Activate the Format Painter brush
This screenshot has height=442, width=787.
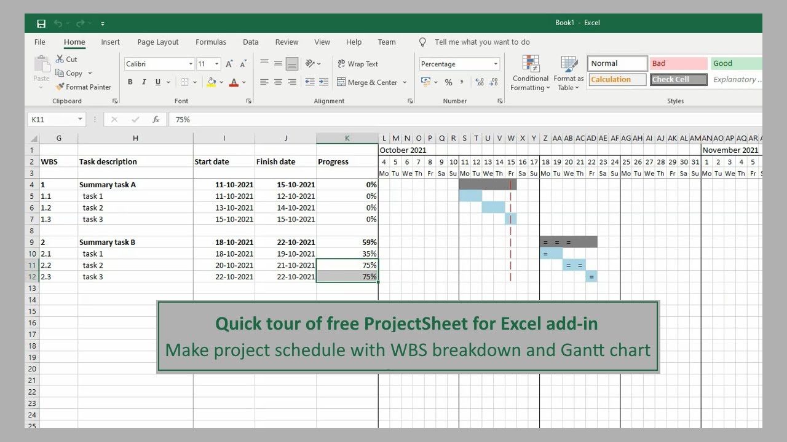[83, 87]
